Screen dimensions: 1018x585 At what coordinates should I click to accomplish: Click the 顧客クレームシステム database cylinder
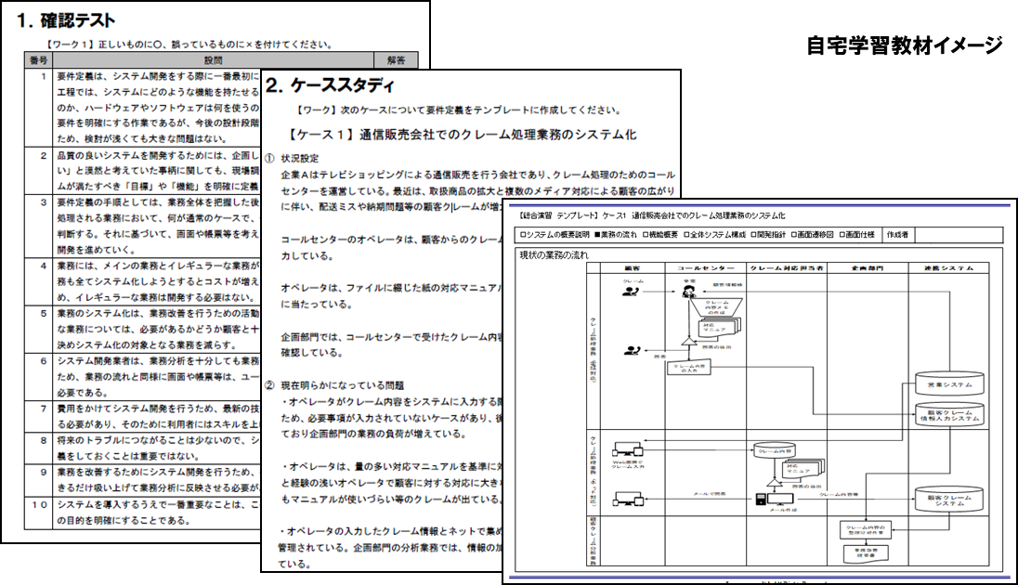(949, 500)
